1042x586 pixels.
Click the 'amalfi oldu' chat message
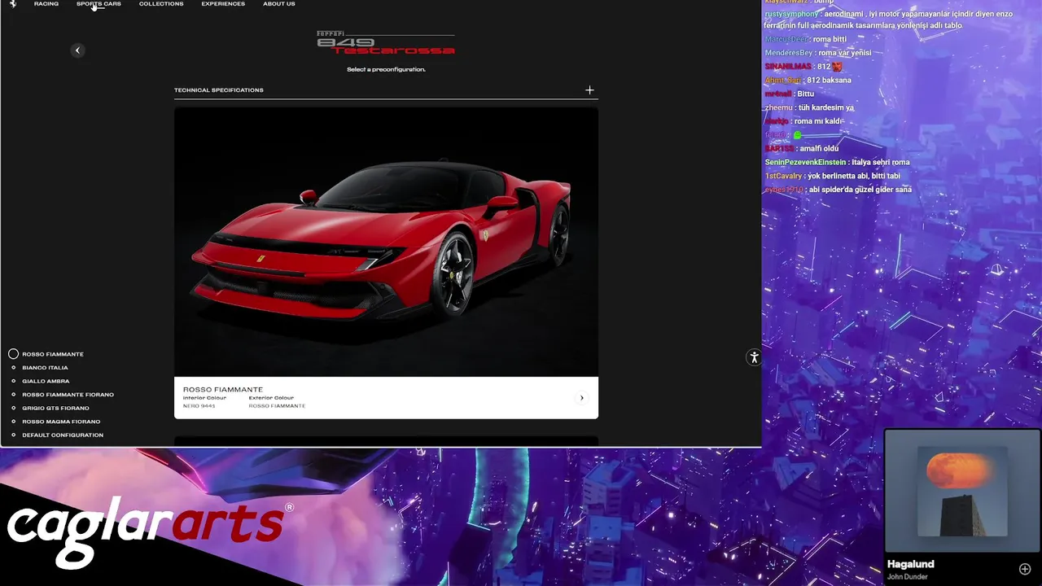point(819,149)
